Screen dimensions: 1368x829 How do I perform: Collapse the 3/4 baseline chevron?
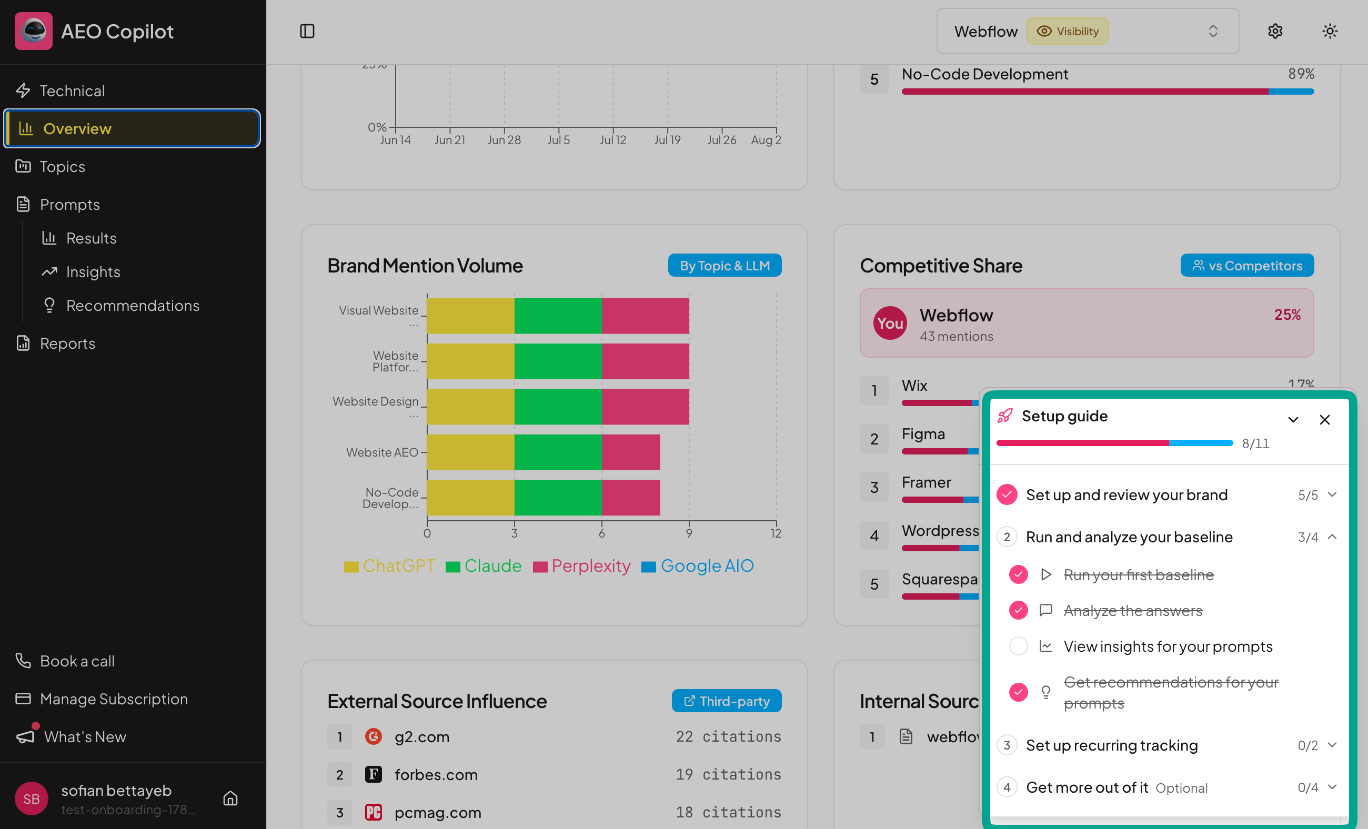coord(1332,537)
